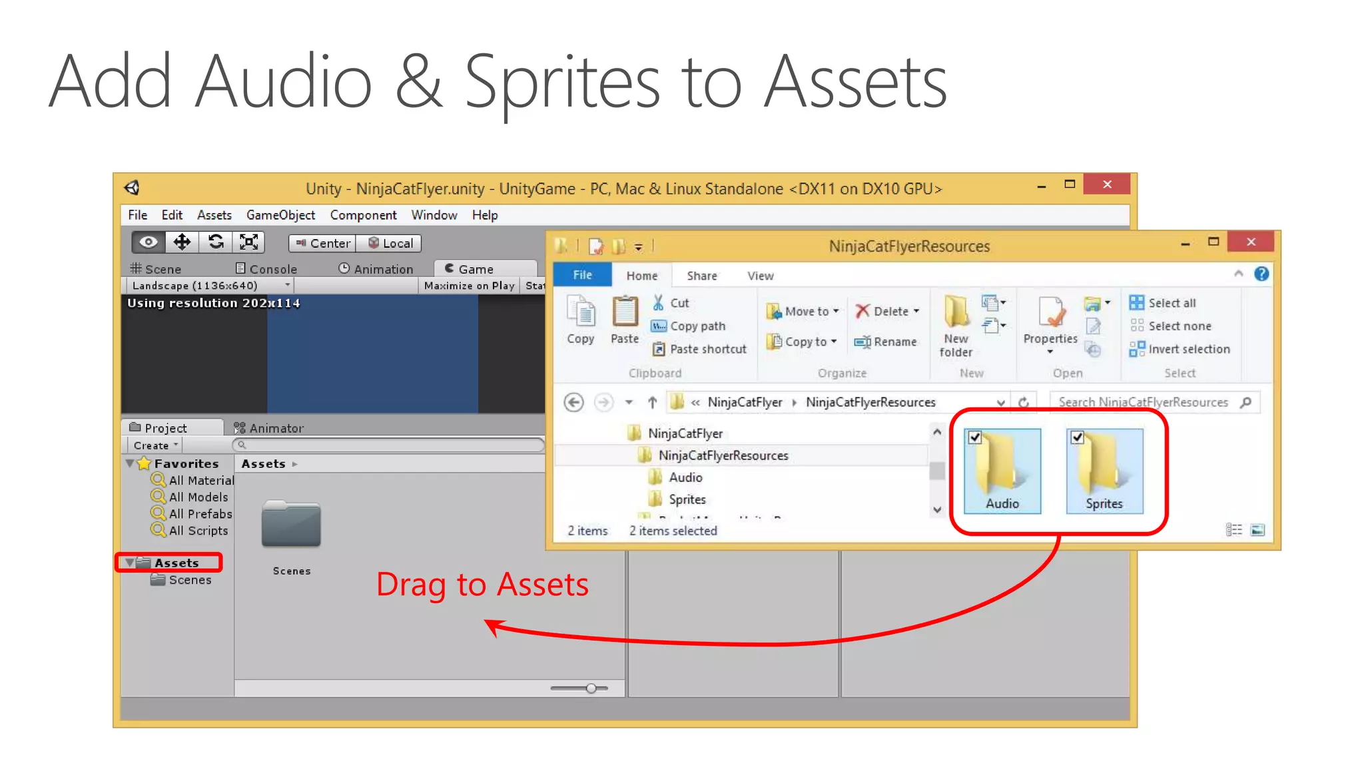The image size is (1364, 767).
Task: Click the Explorer Forward navigation arrow
Action: click(603, 402)
